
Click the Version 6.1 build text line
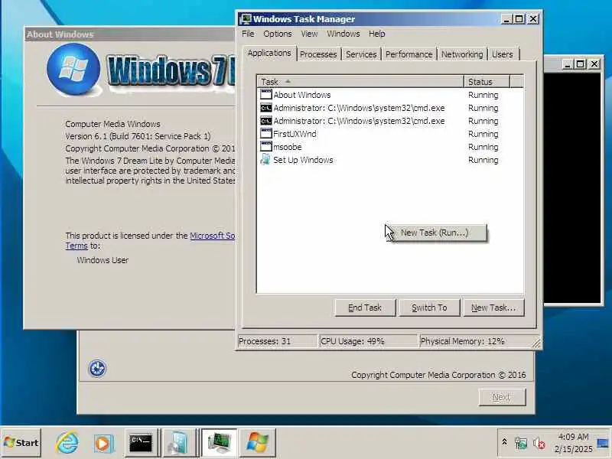138,136
